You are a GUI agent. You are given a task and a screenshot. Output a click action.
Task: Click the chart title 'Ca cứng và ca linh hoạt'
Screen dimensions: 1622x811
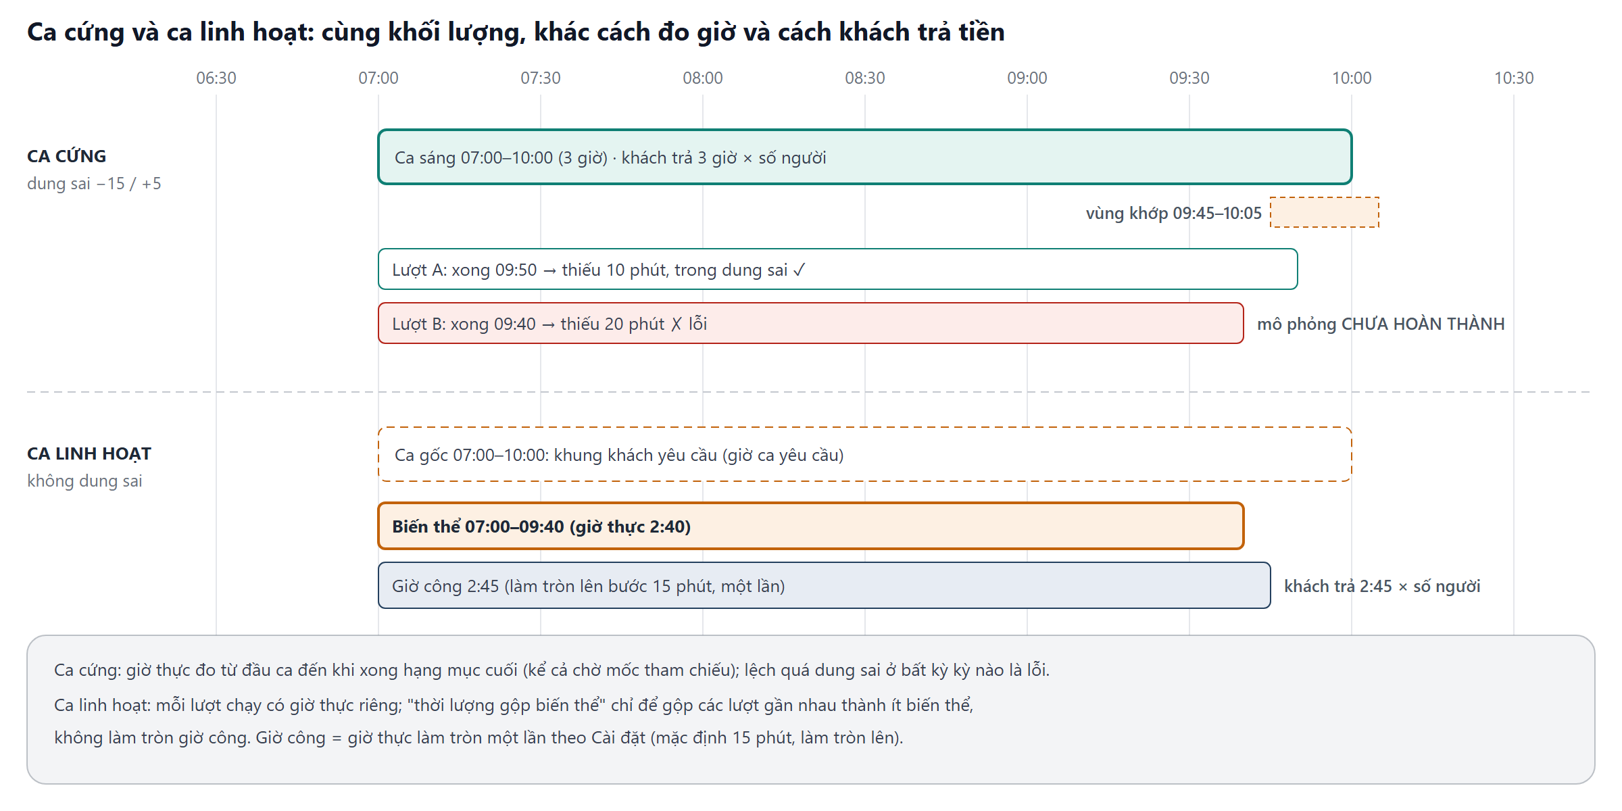point(516,32)
